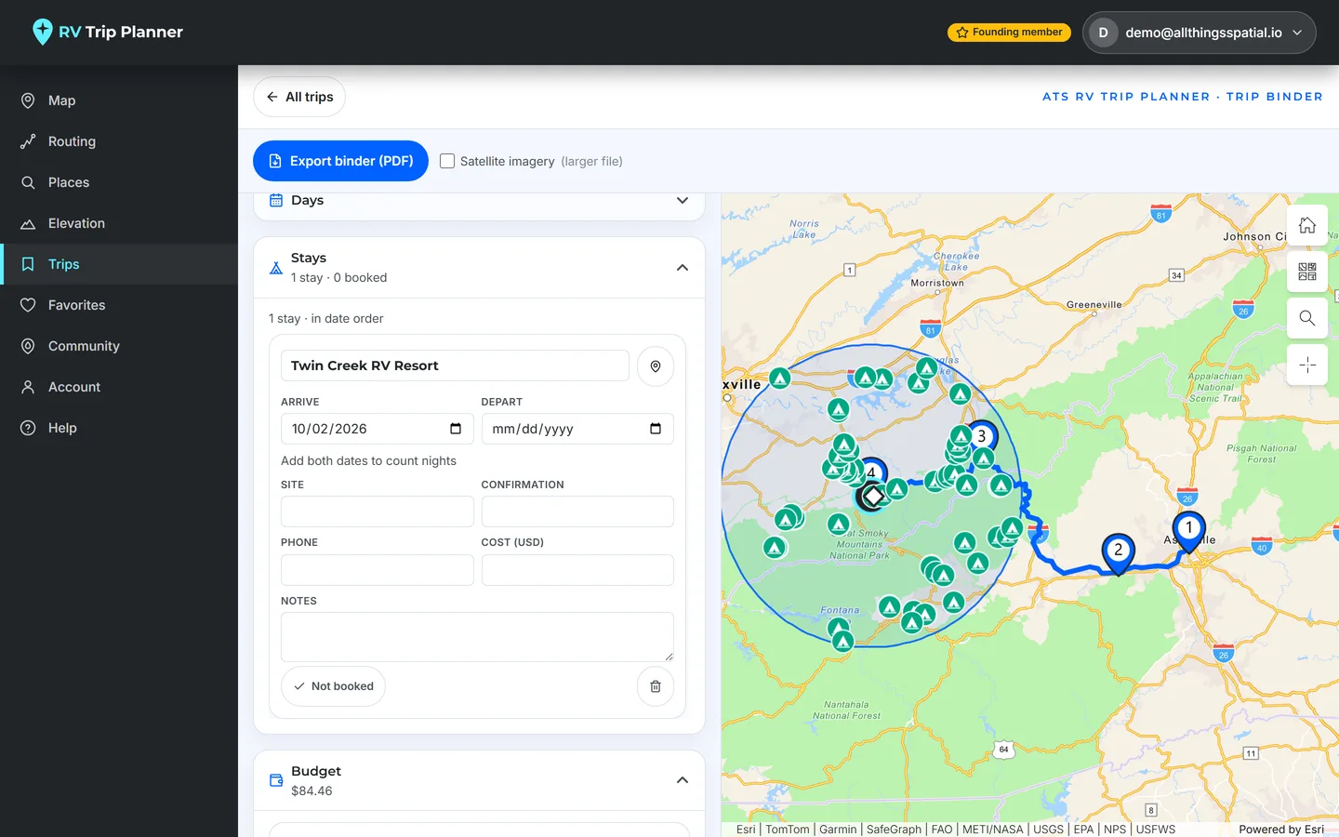Click the map crosshair locate tool
The width and height of the screenshot is (1339, 837).
coord(1307,365)
